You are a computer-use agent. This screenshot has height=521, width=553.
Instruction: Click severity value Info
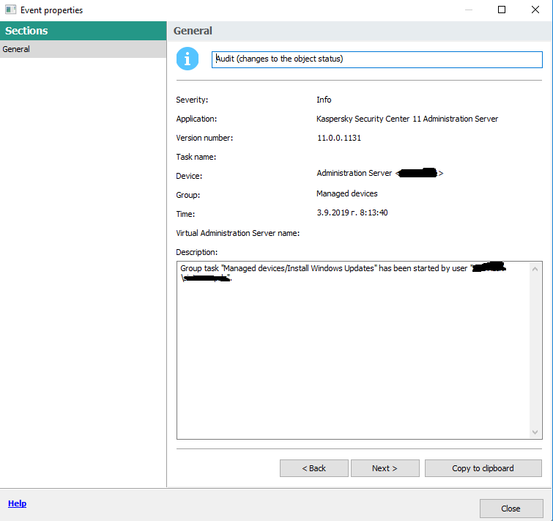coord(324,100)
